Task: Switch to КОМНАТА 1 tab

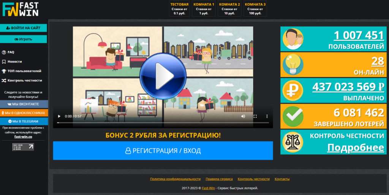Action: pos(204,9)
